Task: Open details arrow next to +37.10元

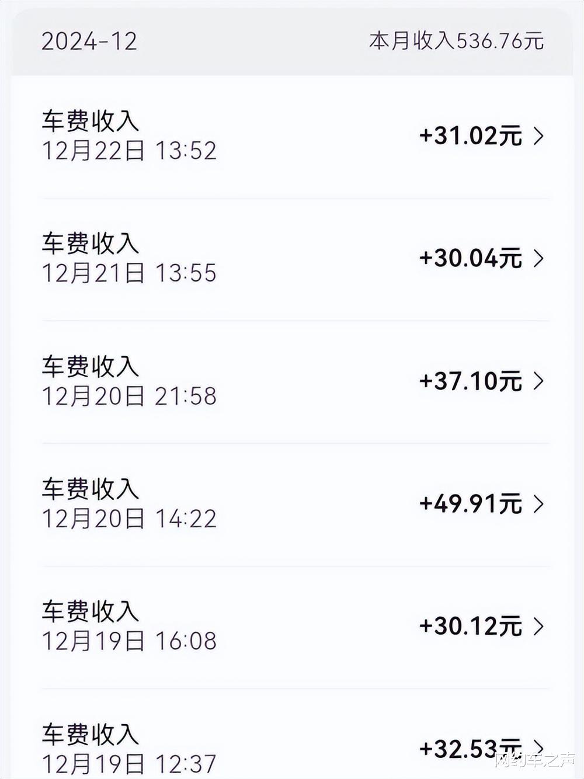Action: [x=538, y=381]
